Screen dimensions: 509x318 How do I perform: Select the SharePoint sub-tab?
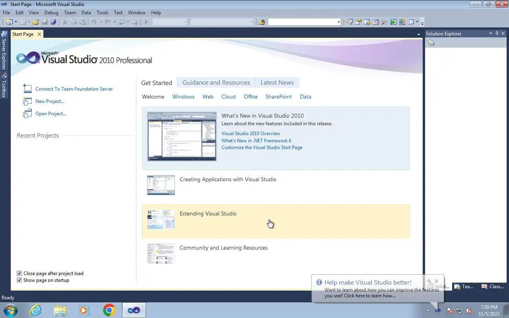[x=279, y=97]
